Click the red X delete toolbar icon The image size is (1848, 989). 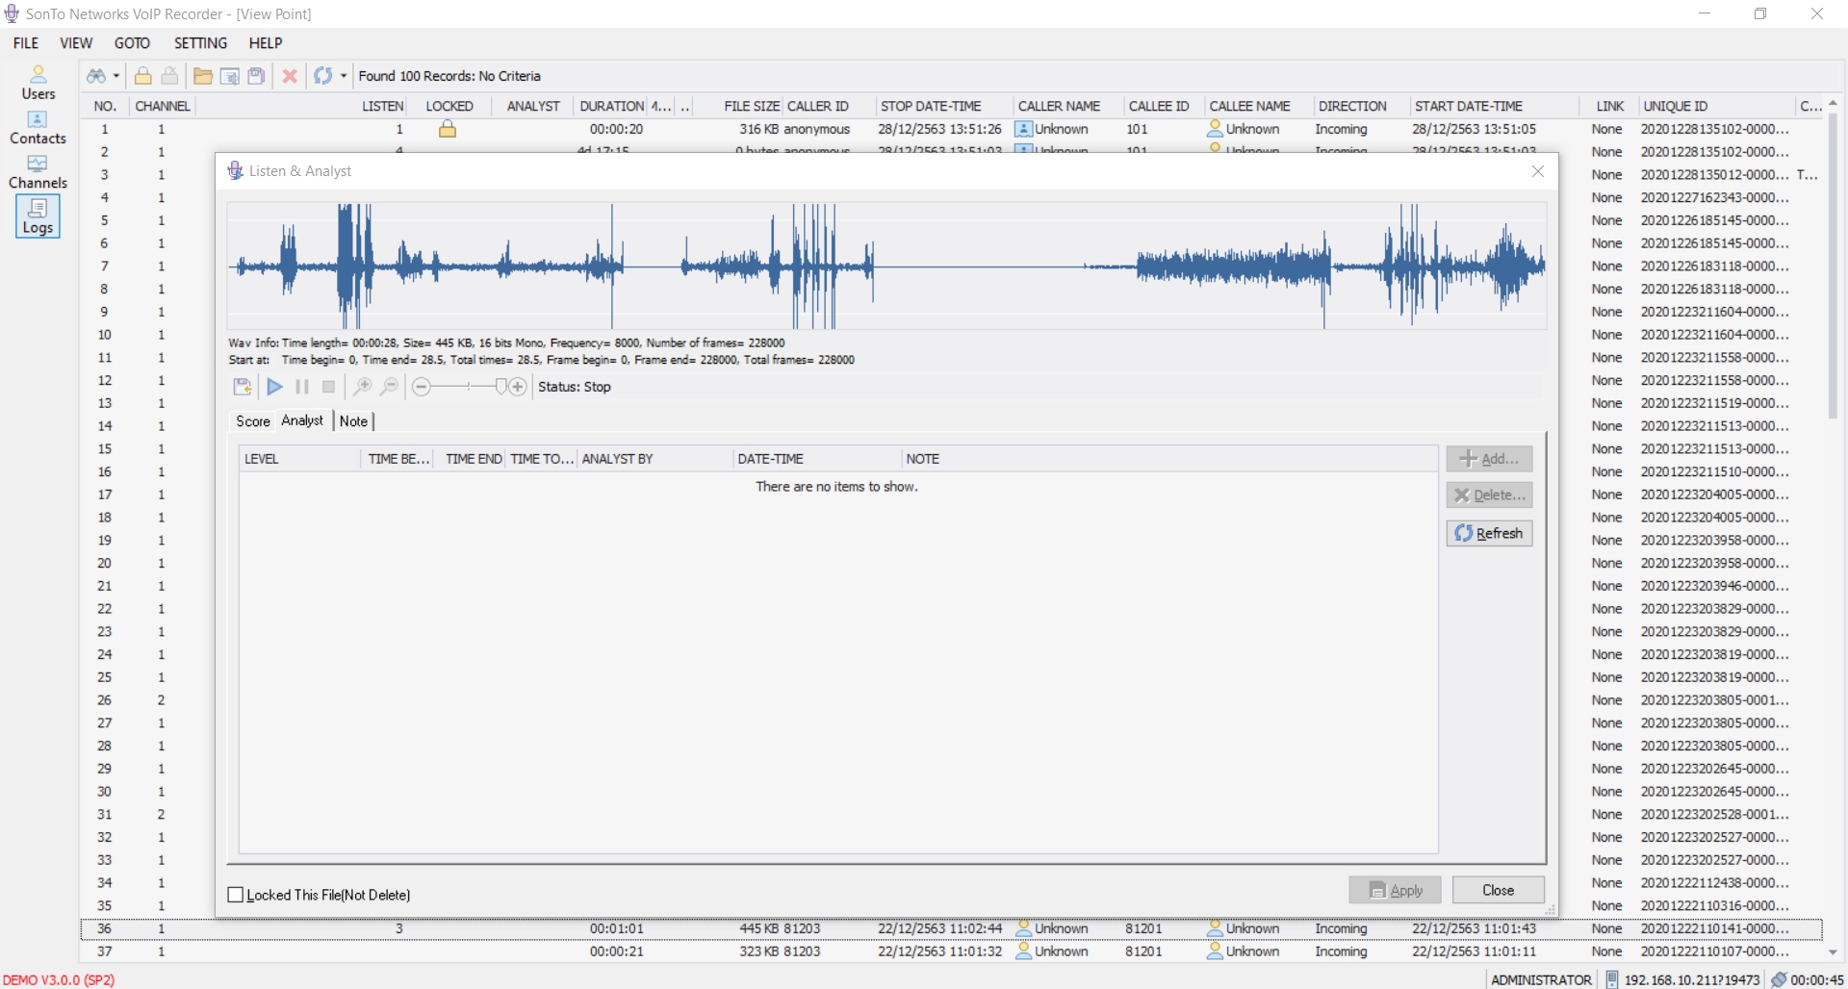[289, 76]
